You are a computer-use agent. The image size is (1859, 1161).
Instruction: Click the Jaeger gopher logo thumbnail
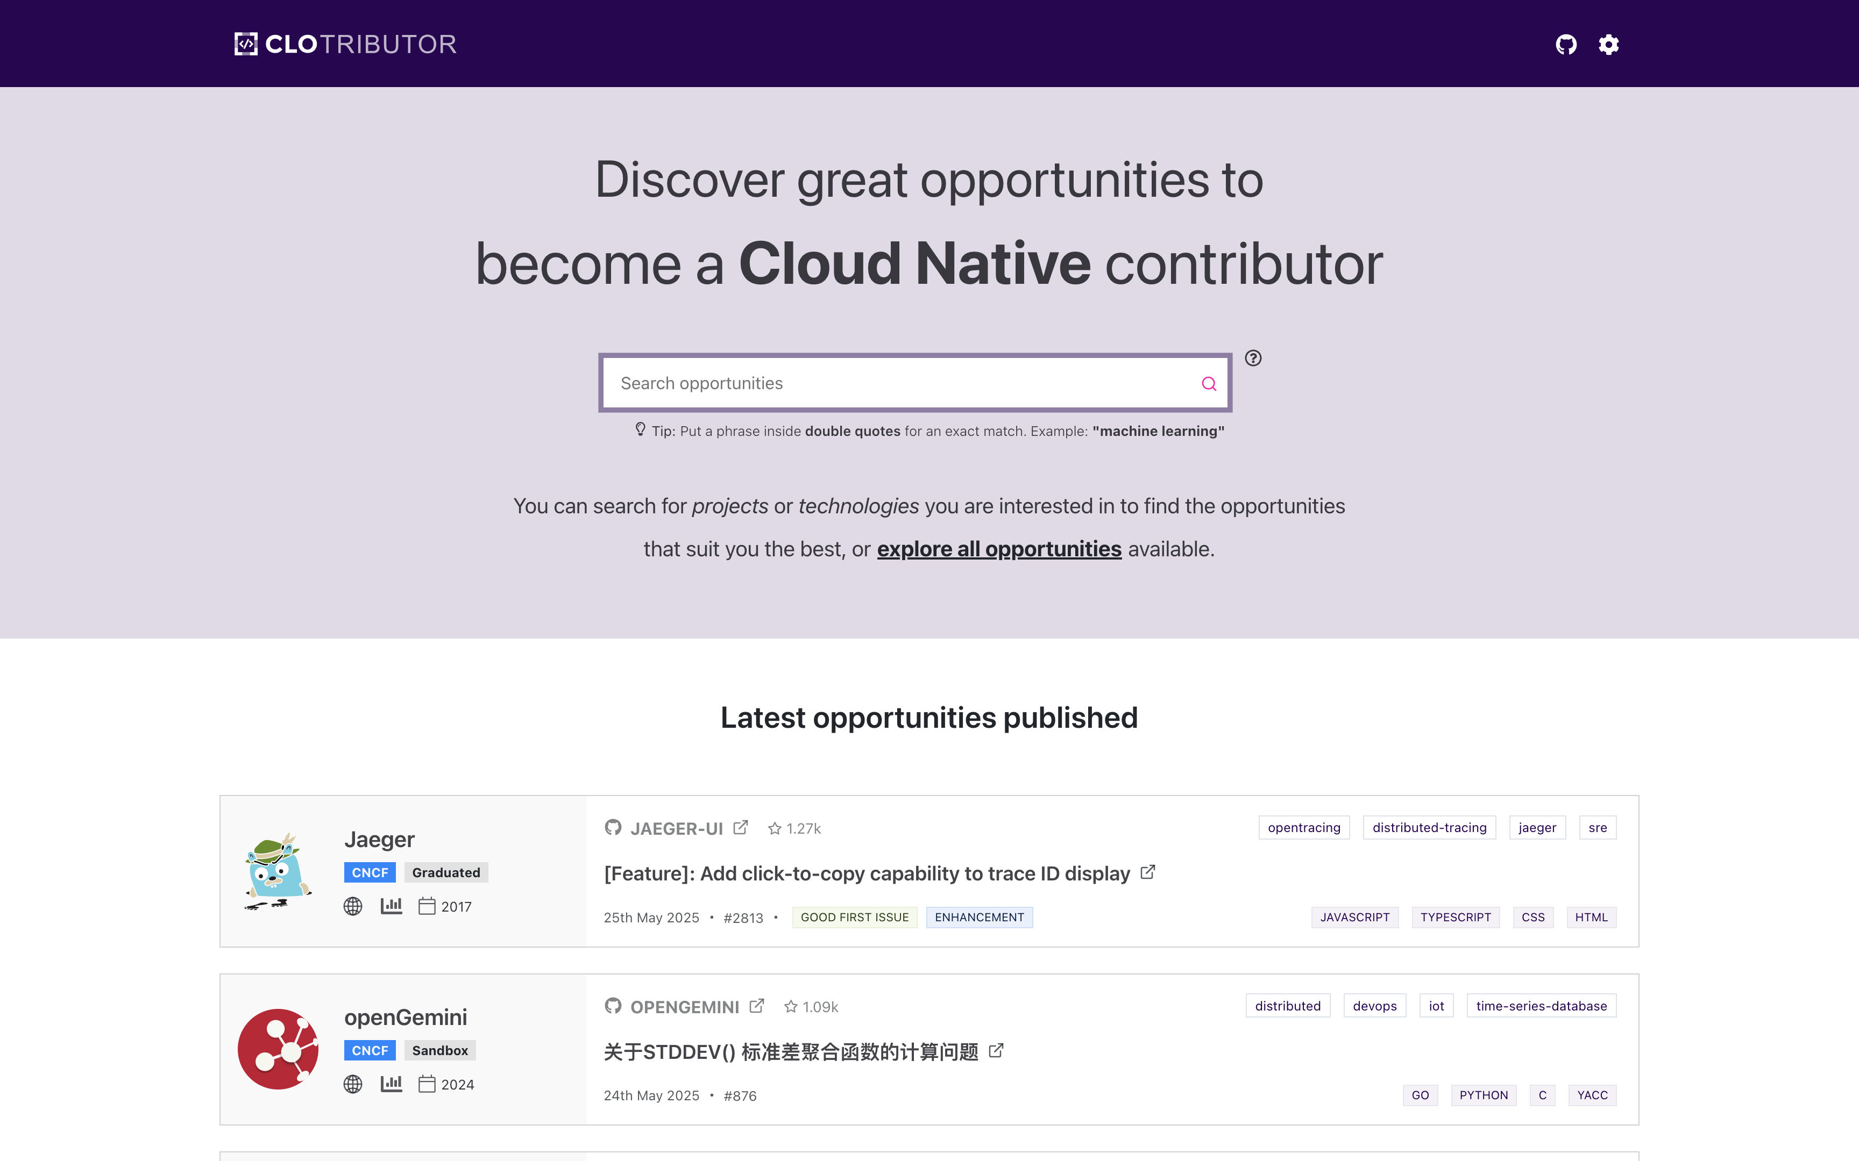click(278, 871)
